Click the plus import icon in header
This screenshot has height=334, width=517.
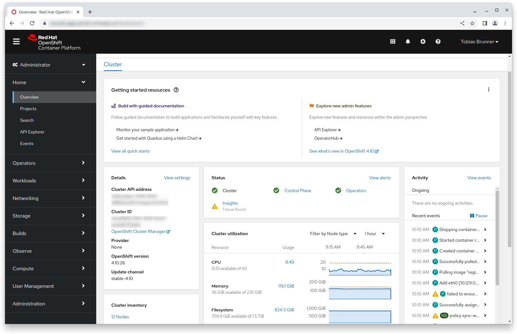(423, 41)
